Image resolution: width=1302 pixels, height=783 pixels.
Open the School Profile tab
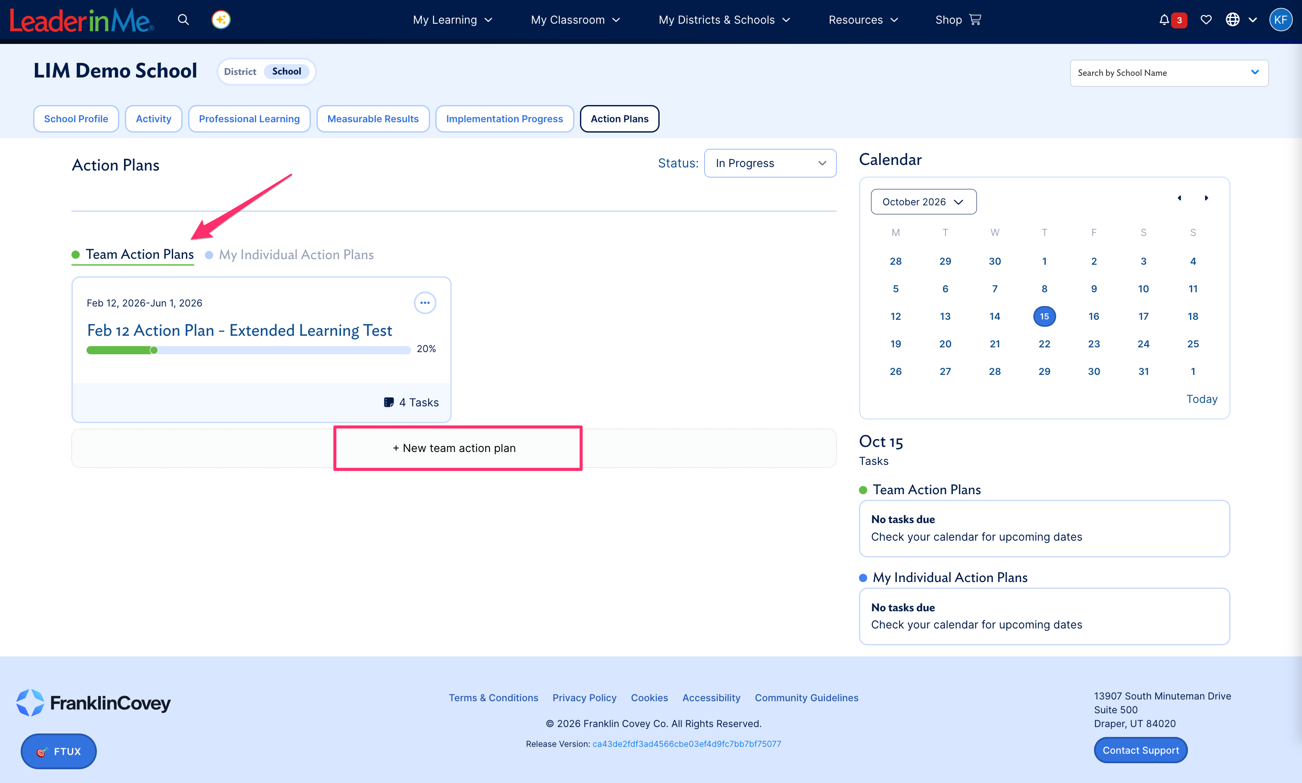point(76,119)
